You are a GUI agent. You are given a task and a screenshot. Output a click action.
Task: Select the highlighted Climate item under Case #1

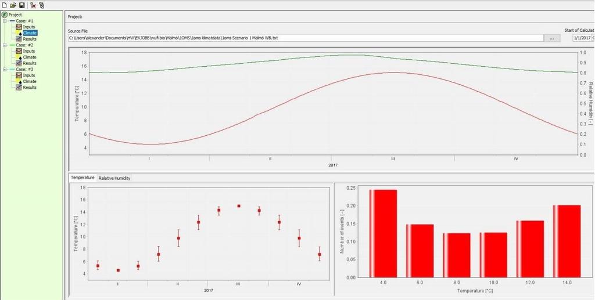[30, 33]
